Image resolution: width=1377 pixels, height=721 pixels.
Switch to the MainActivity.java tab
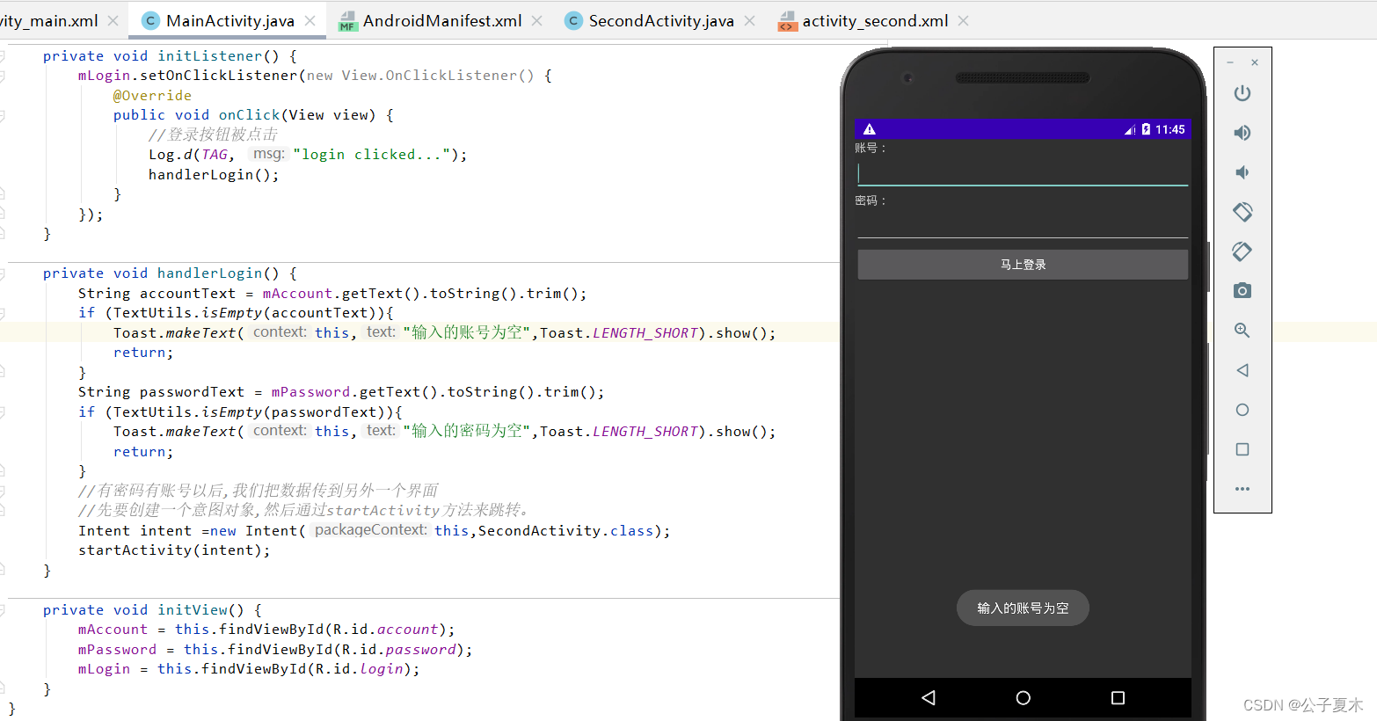(229, 20)
